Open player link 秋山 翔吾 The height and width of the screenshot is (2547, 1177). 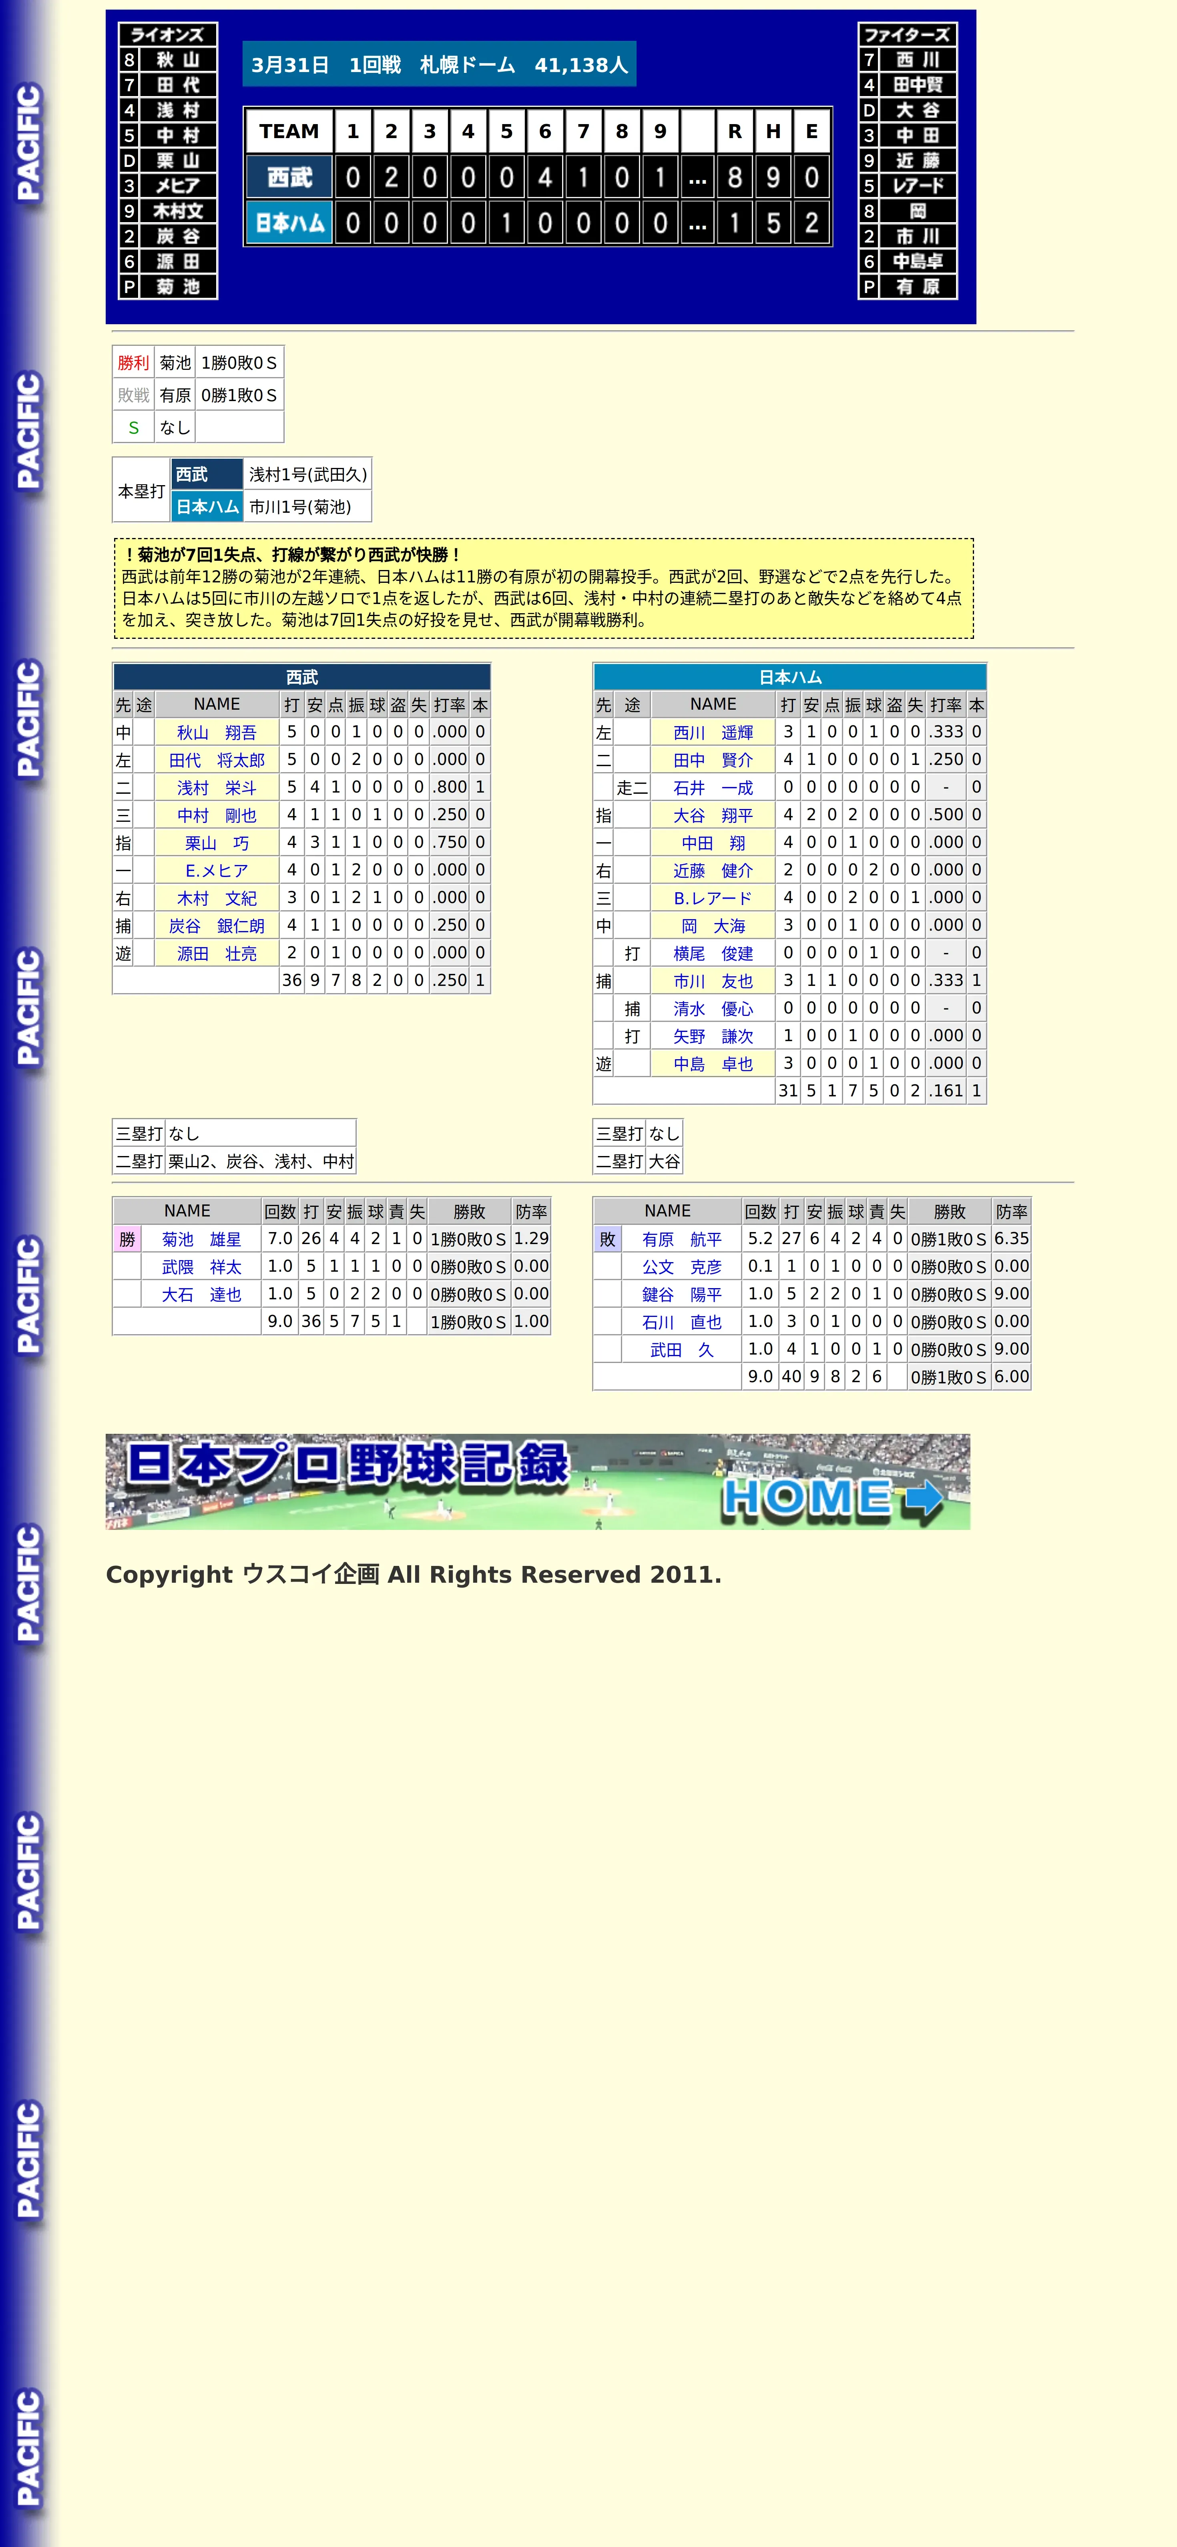[216, 733]
